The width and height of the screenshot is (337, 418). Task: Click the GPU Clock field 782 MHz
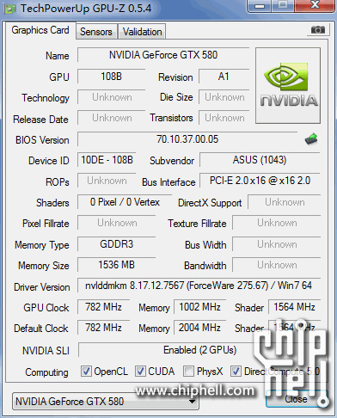point(103,307)
